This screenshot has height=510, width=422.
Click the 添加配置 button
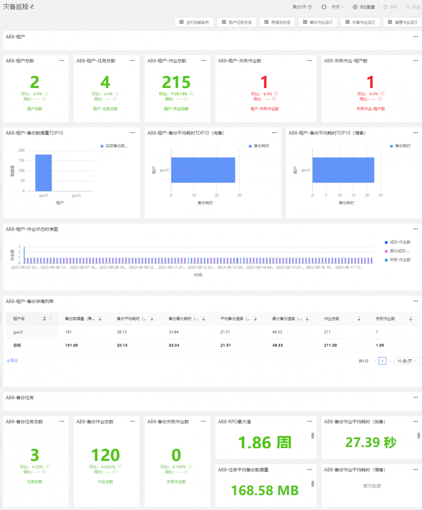coord(364,7)
